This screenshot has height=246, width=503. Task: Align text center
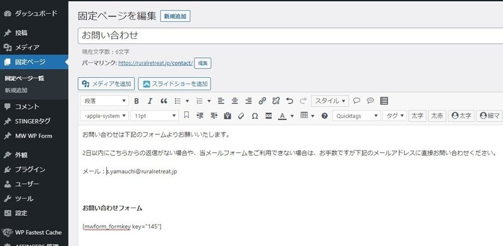point(235,101)
